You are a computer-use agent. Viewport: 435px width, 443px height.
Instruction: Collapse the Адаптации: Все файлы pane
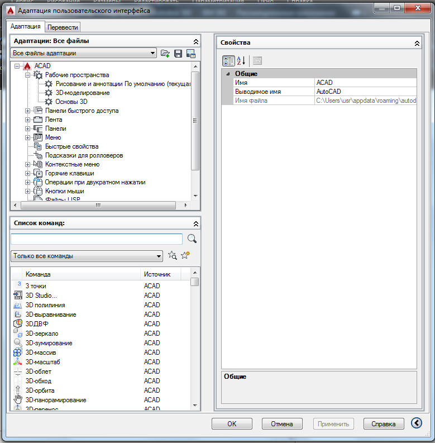coord(195,42)
